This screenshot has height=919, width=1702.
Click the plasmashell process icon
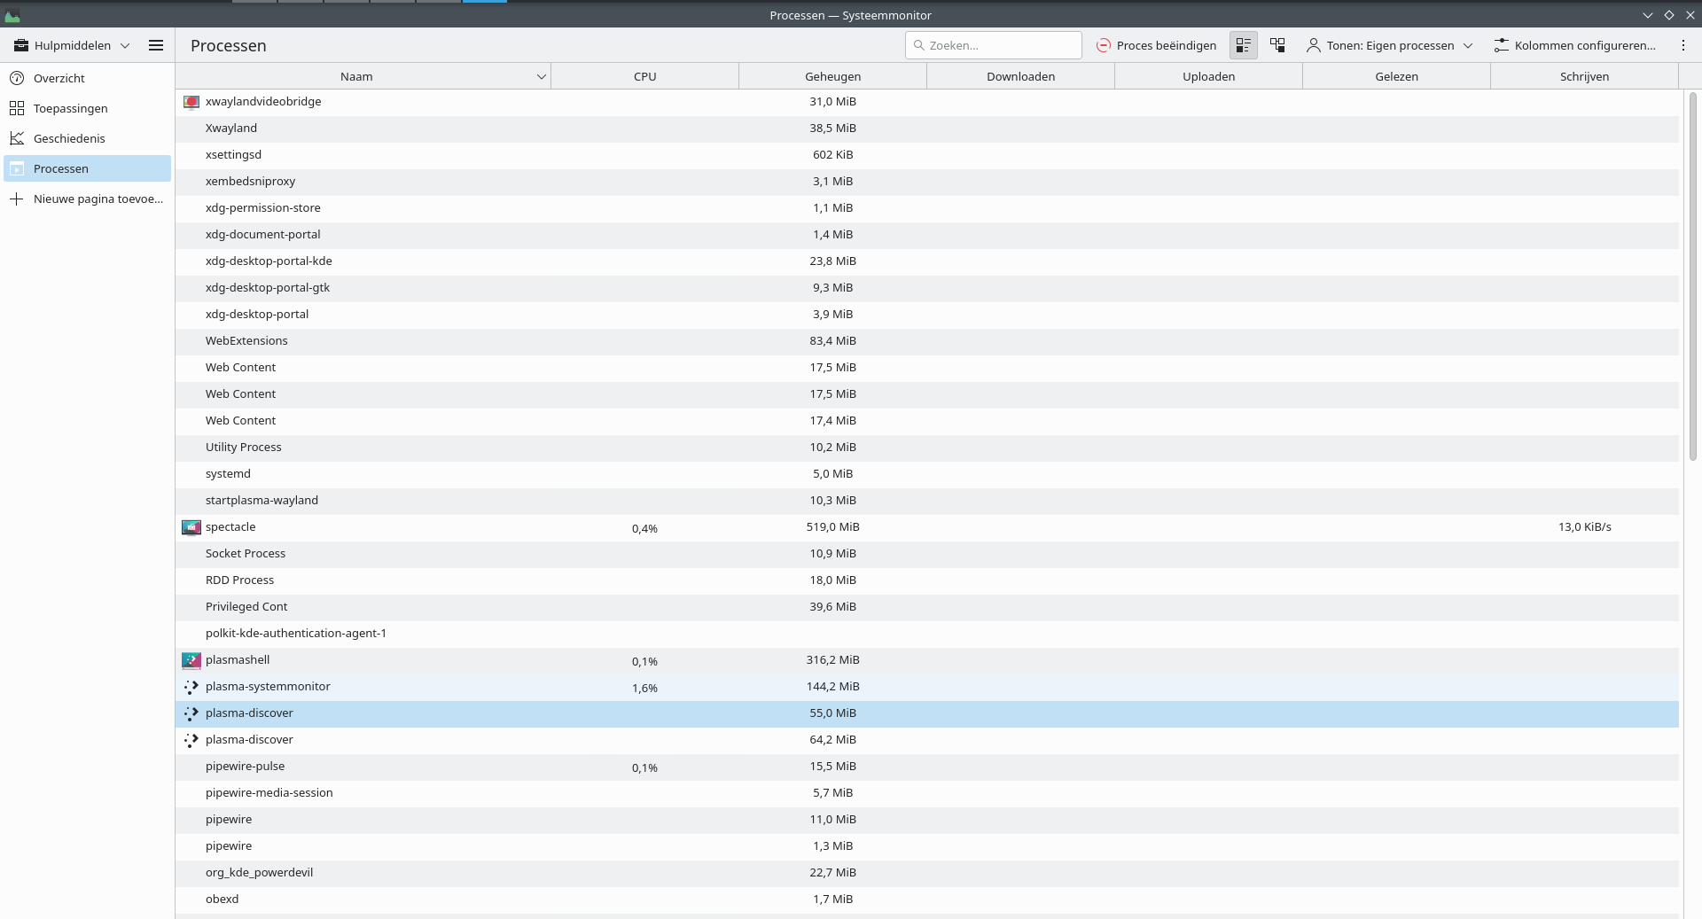[191, 660]
